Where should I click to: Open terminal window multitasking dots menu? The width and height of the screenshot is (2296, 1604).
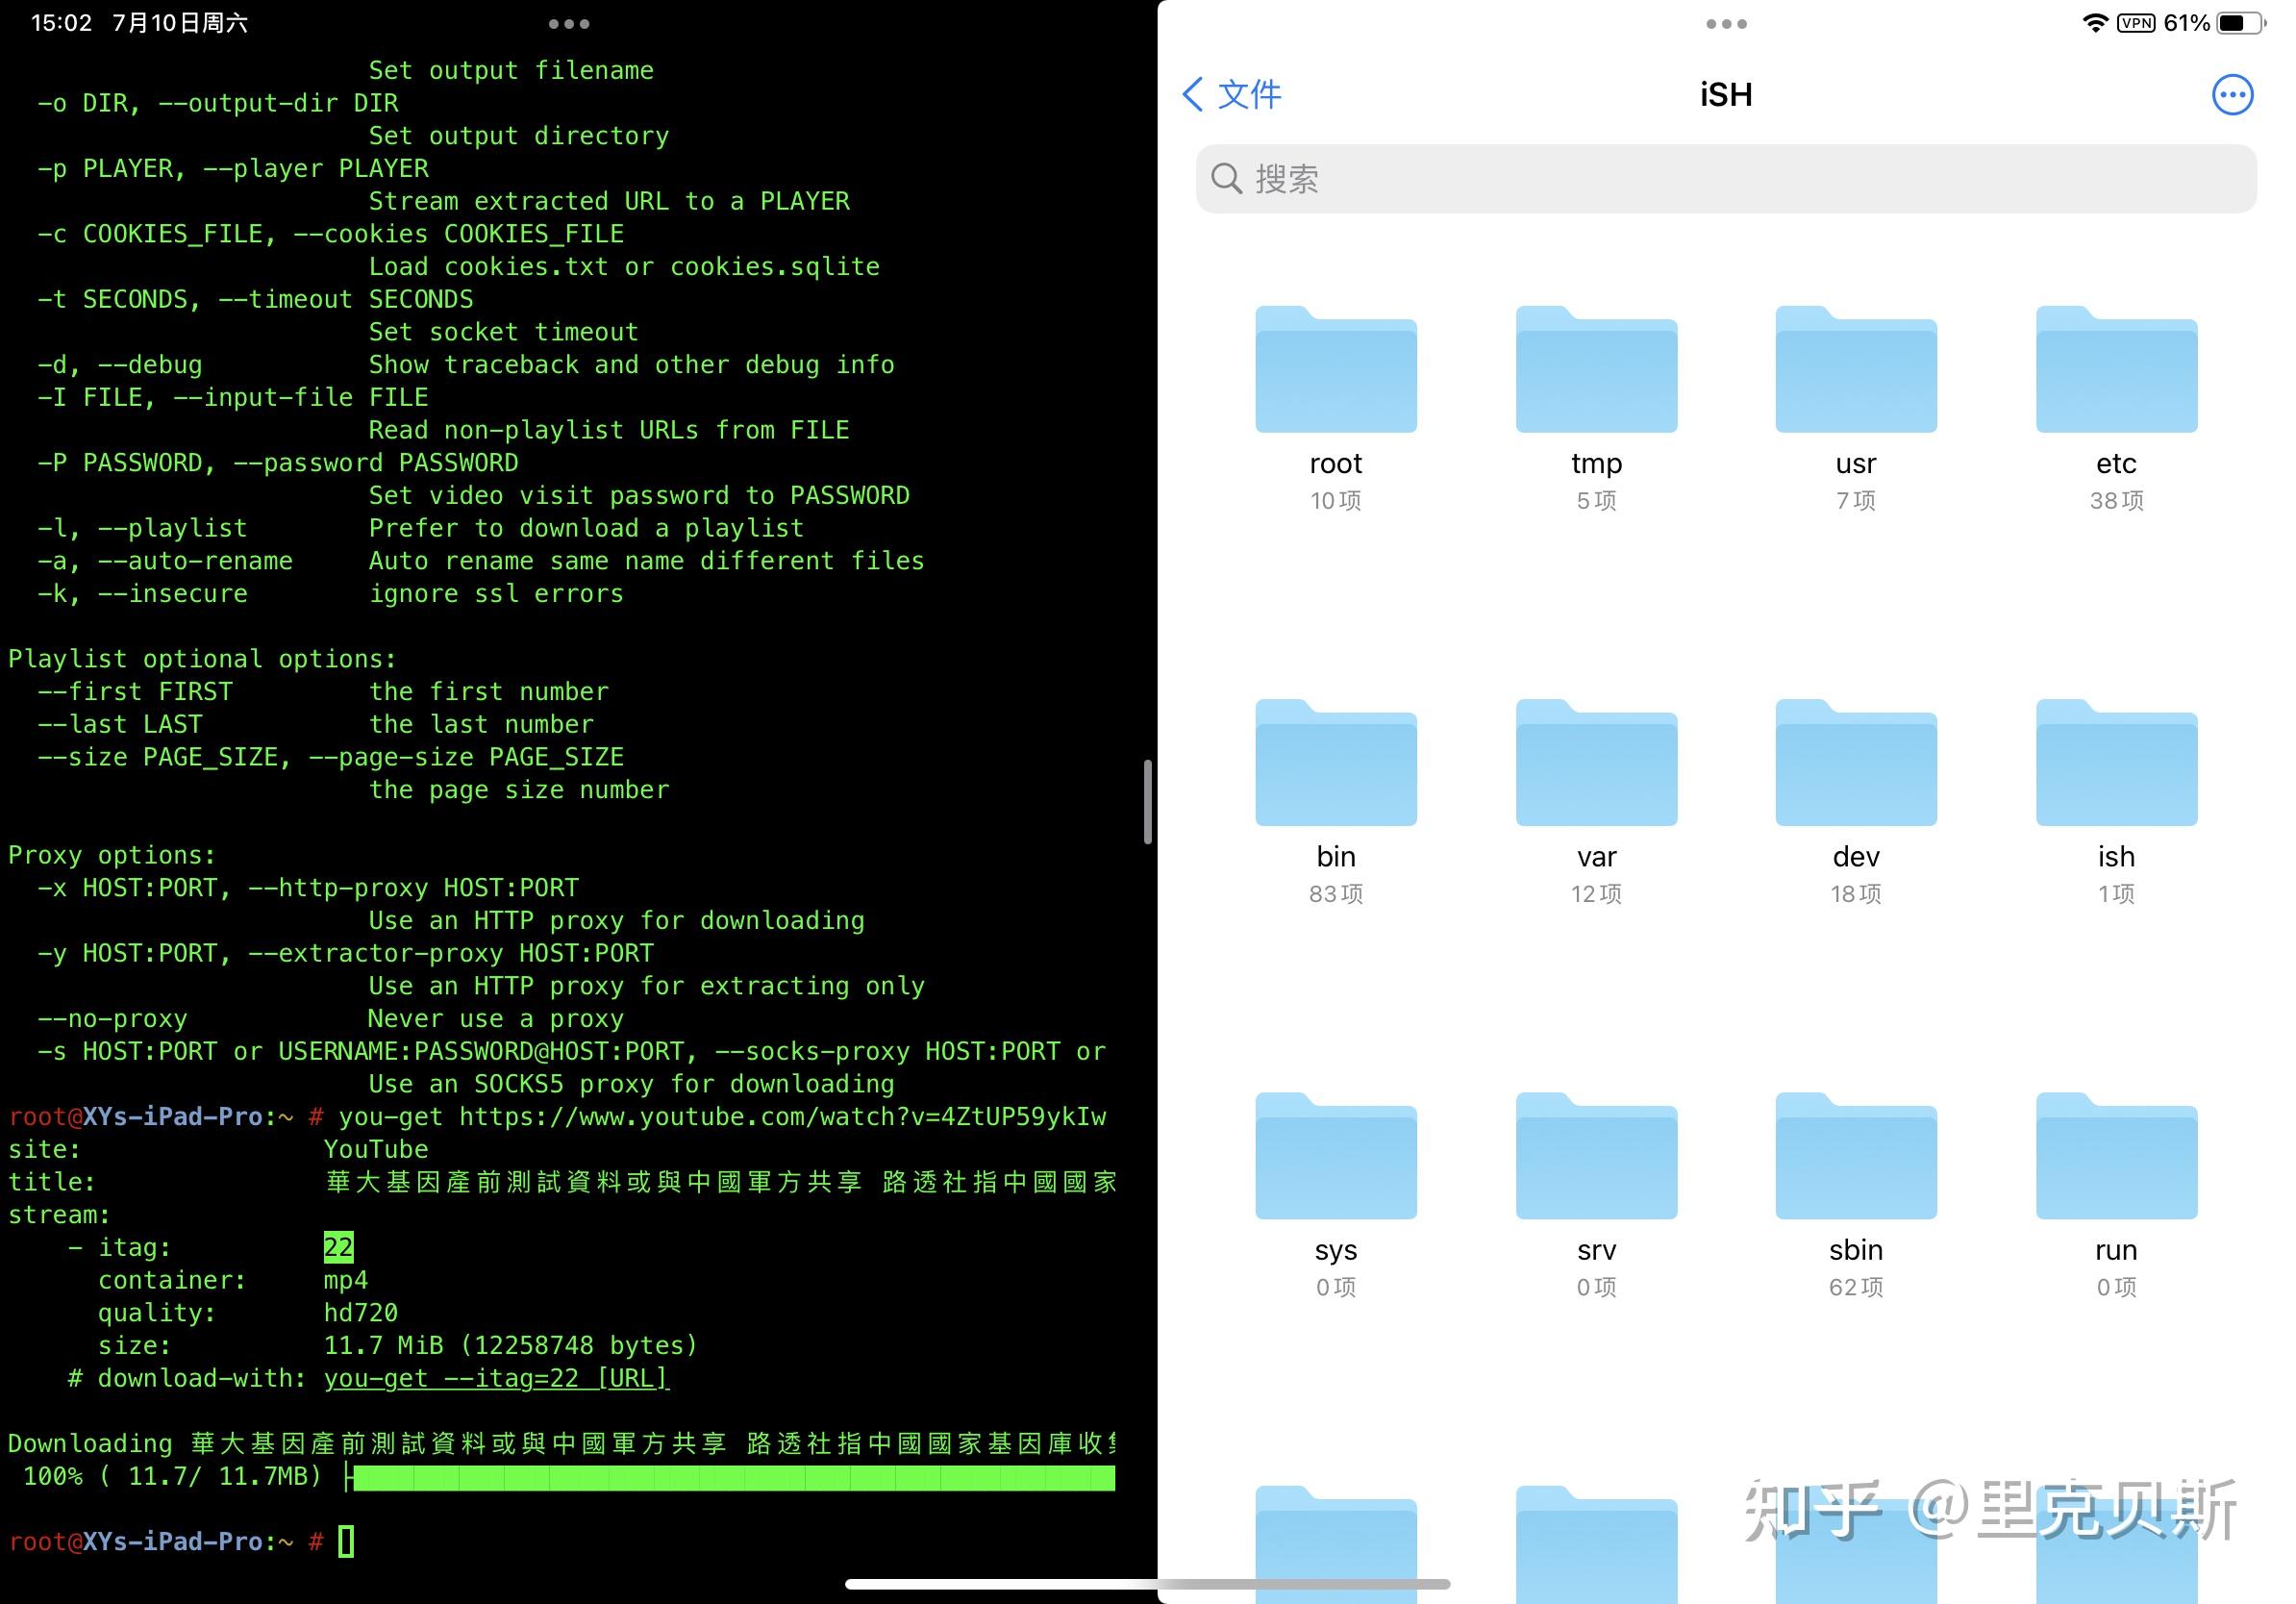[568, 24]
